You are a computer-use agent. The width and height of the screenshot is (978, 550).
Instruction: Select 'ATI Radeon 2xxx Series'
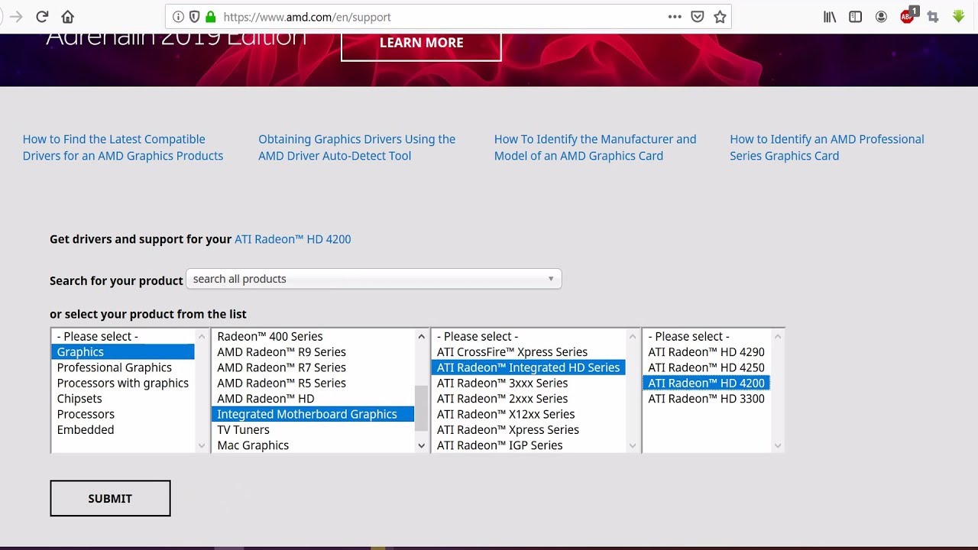pos(529,399)
